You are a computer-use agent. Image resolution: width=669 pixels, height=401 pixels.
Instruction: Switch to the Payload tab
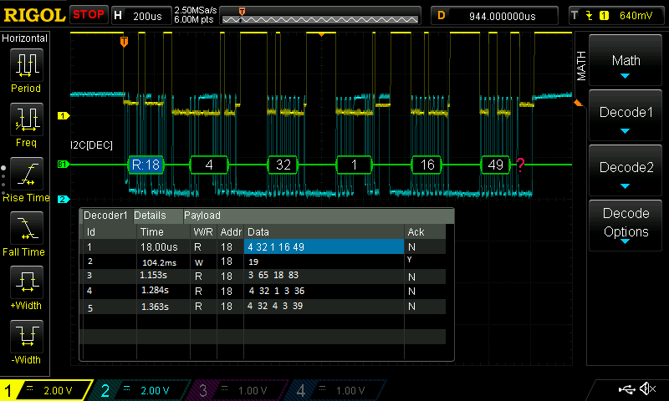tap(202, 216)
